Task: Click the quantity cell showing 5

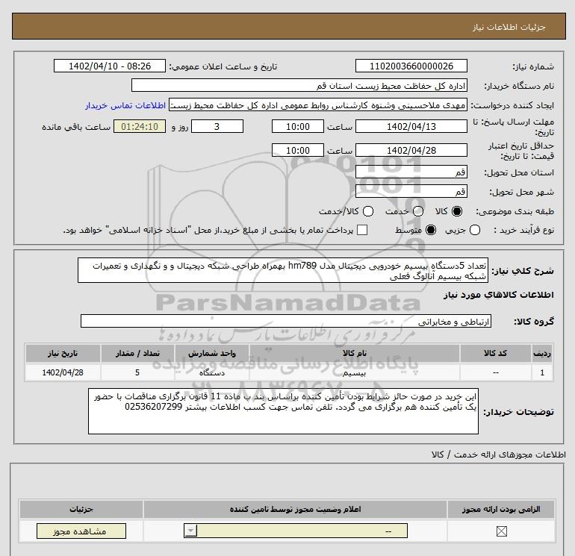Action: coord(137,372)
